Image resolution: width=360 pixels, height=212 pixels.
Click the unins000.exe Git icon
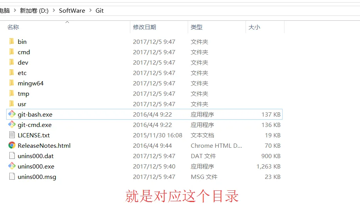12,166
